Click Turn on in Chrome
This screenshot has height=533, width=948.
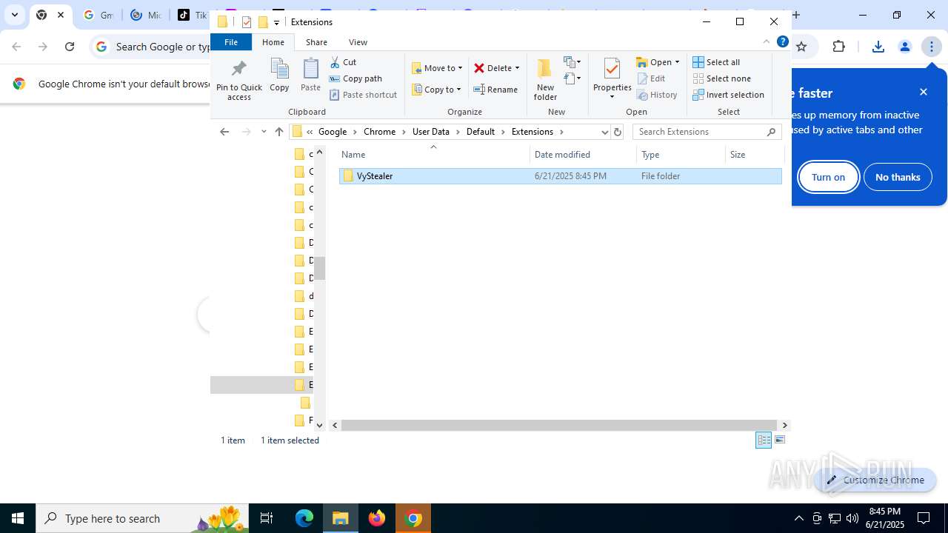click(x=828, y=177)
